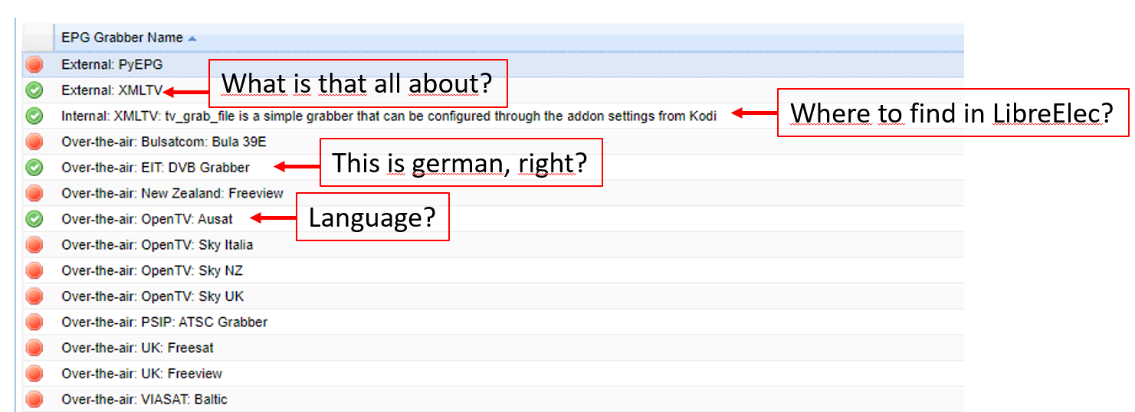Click green status icon for OpenTV: Ausat

[34, 219]
